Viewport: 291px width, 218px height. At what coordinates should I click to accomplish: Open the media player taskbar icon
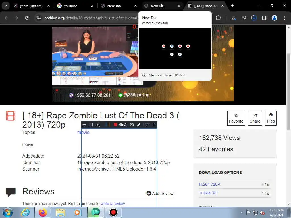tap(78, 212)
